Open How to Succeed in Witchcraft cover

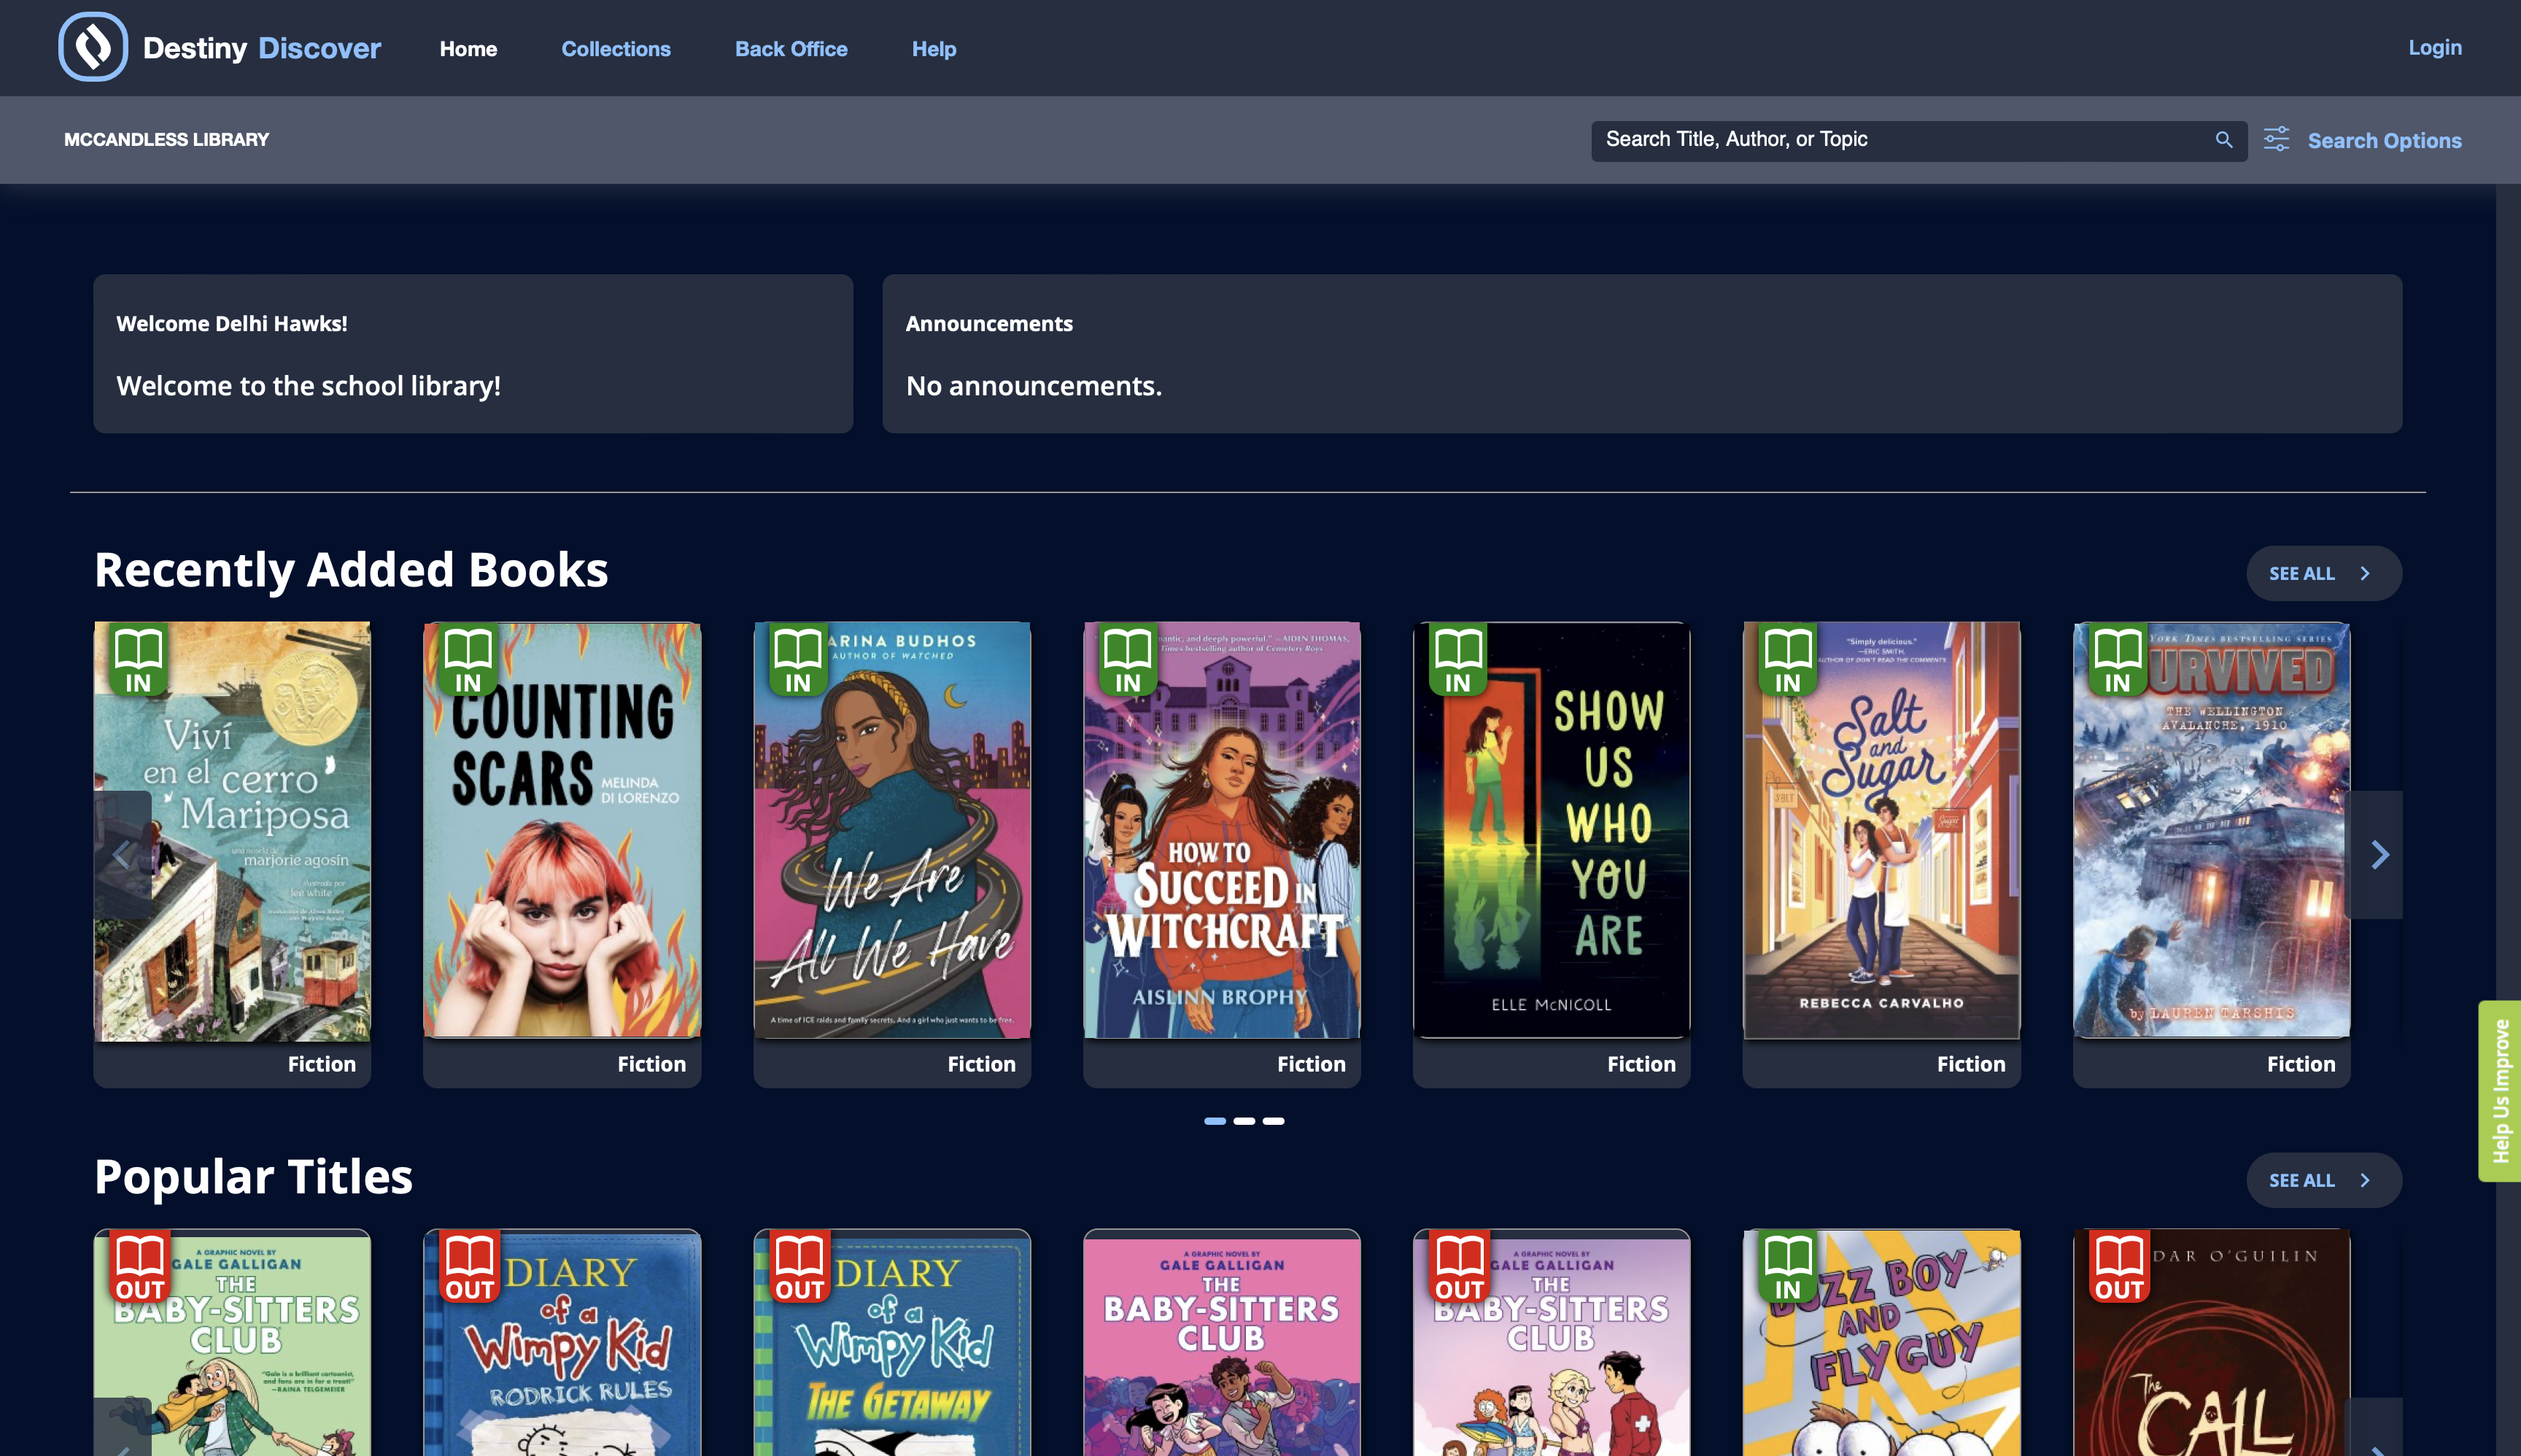point(1222,830)
